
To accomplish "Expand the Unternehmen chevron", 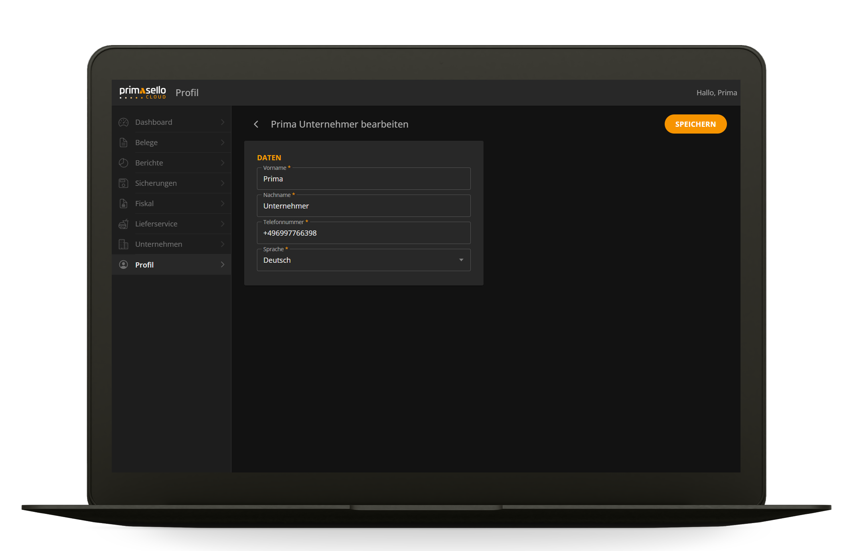I will click(223, 244).
